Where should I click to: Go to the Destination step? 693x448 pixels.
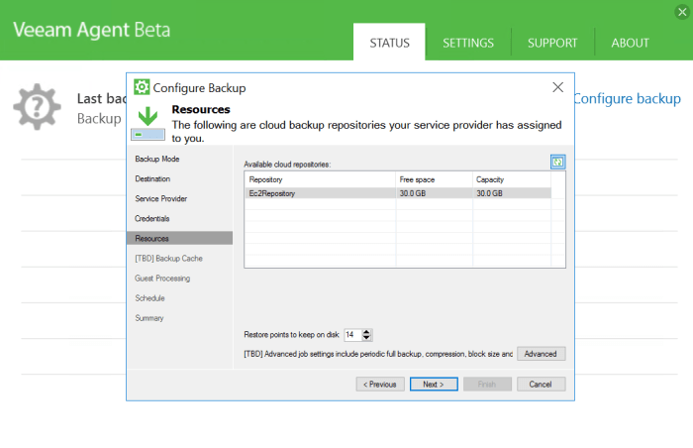[152, 178]
